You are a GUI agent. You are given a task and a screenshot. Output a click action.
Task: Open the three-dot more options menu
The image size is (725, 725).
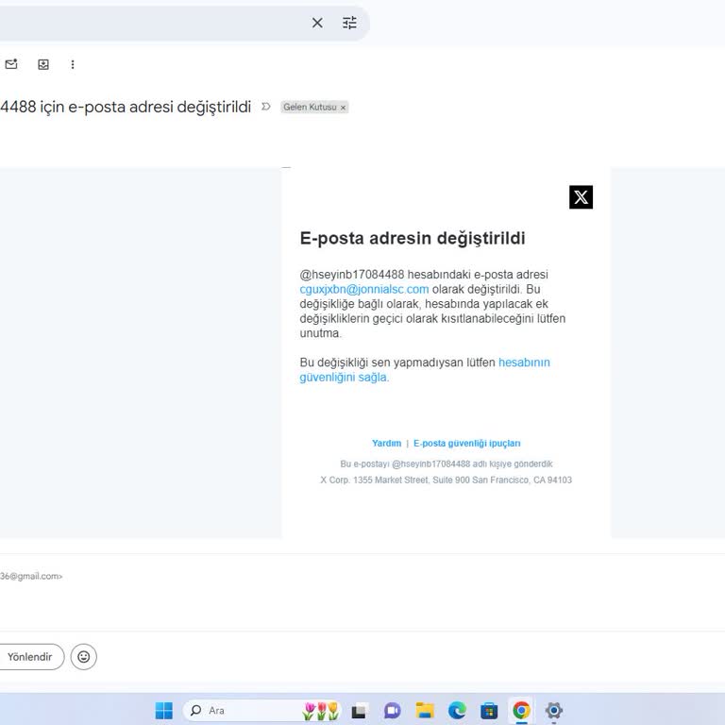point(73,64)
